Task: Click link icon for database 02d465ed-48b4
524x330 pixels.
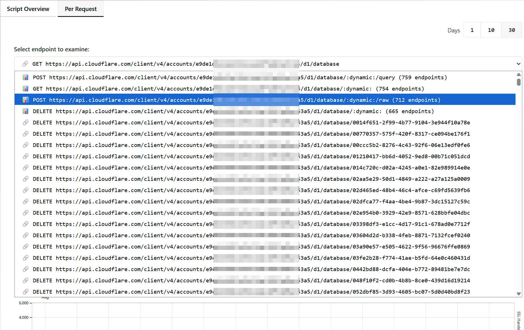Action: (x=25, y=190)
